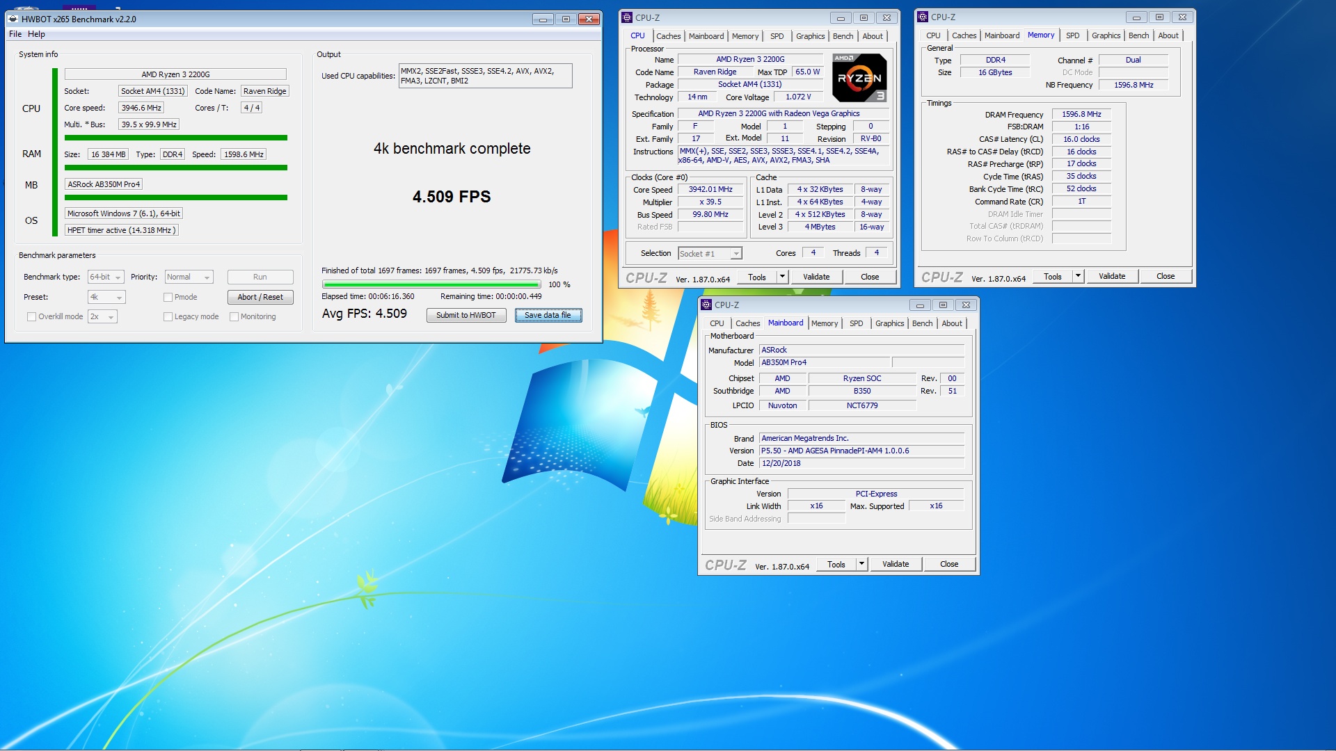1336x751 pixels.
Task: Click Submit to HWBOT button
Action: click(466, 315)
